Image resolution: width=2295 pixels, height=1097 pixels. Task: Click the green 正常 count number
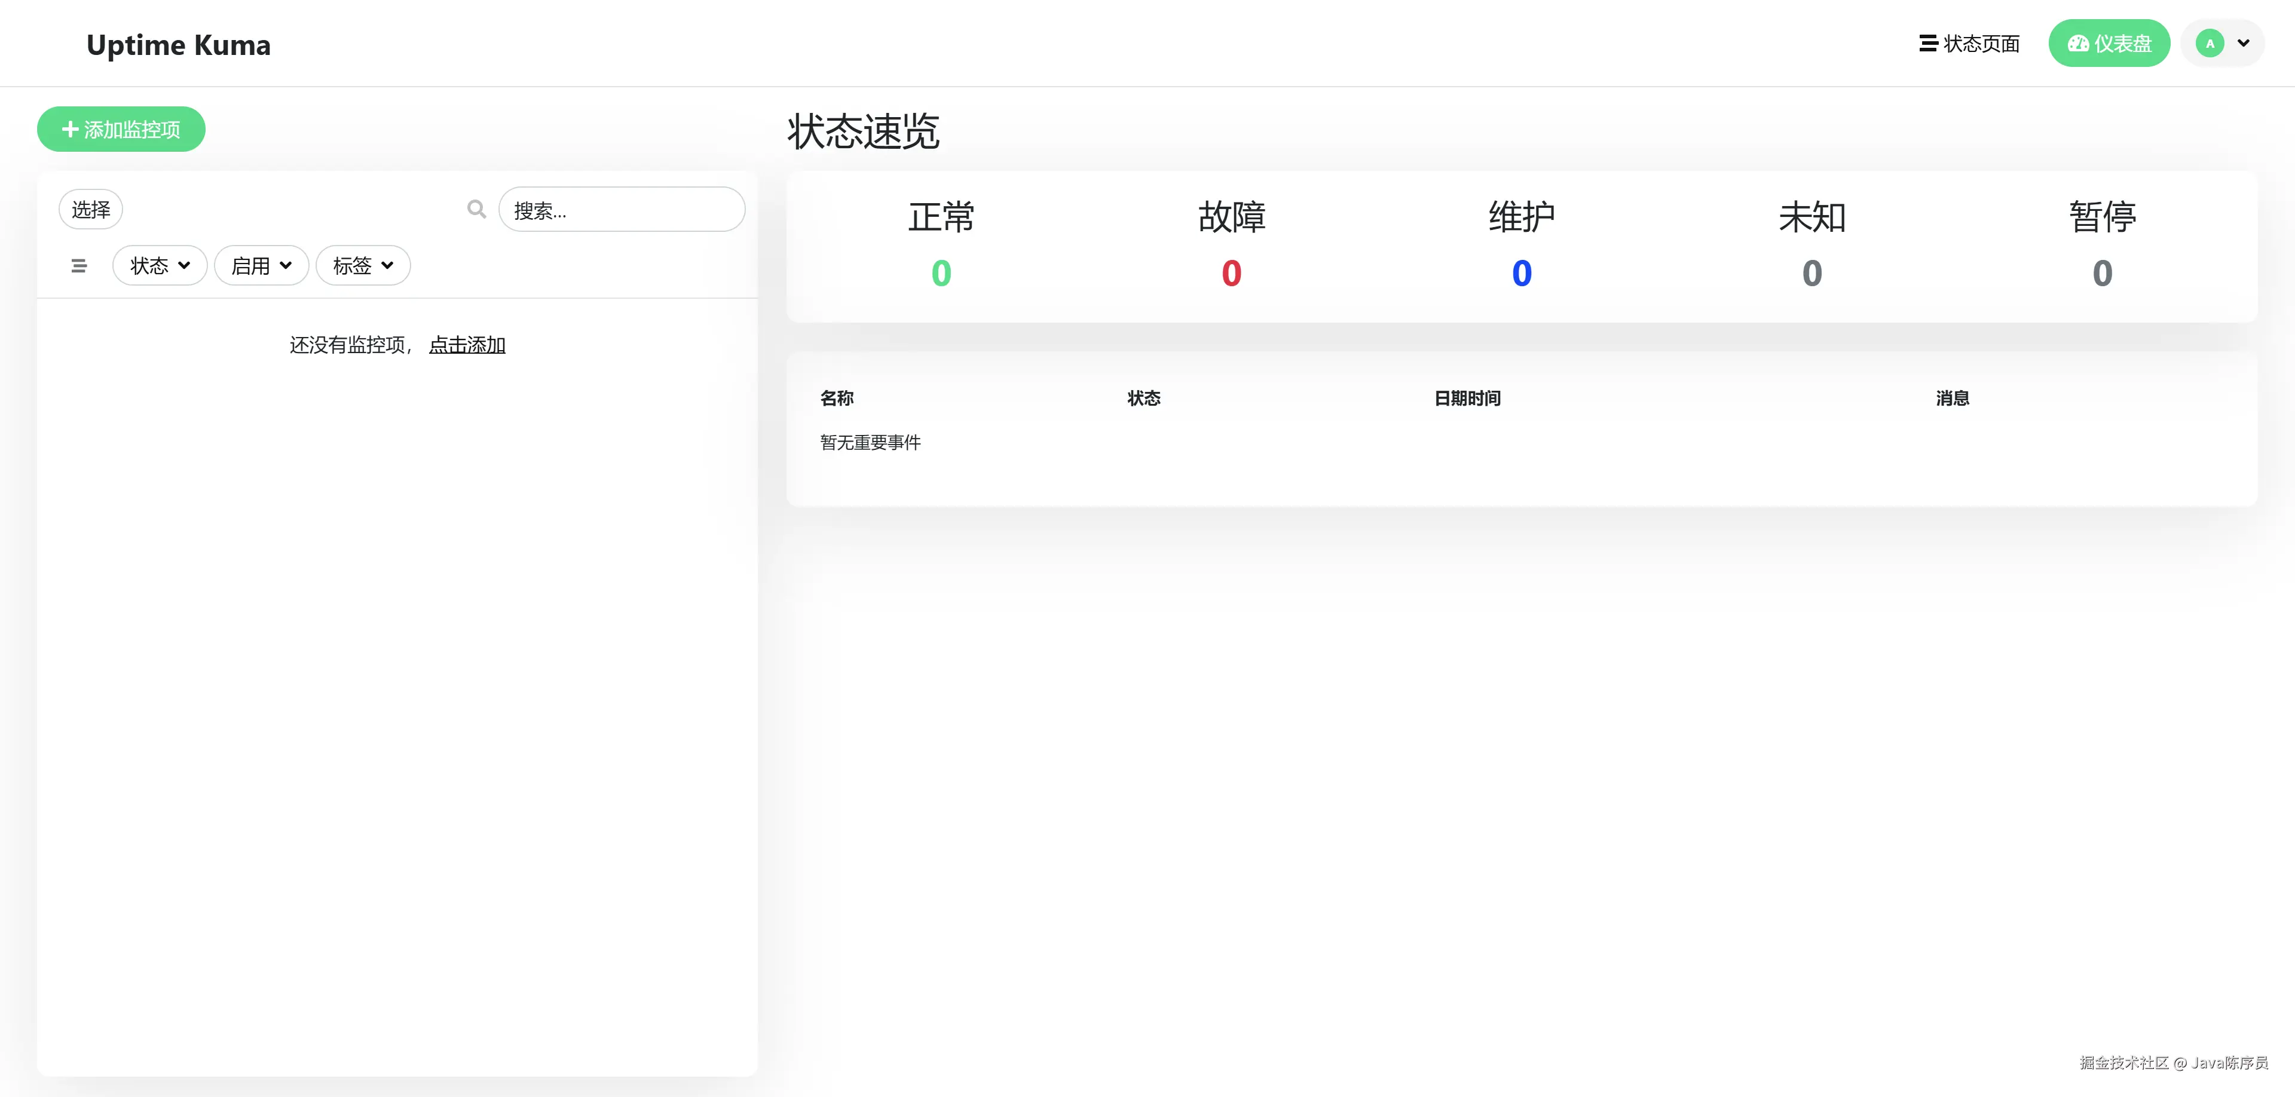(941, 274)
